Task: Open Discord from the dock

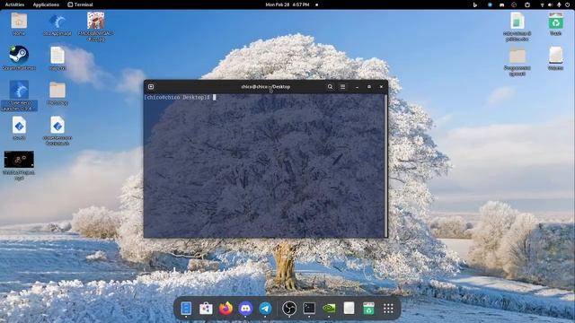Action: click(245, 309)
